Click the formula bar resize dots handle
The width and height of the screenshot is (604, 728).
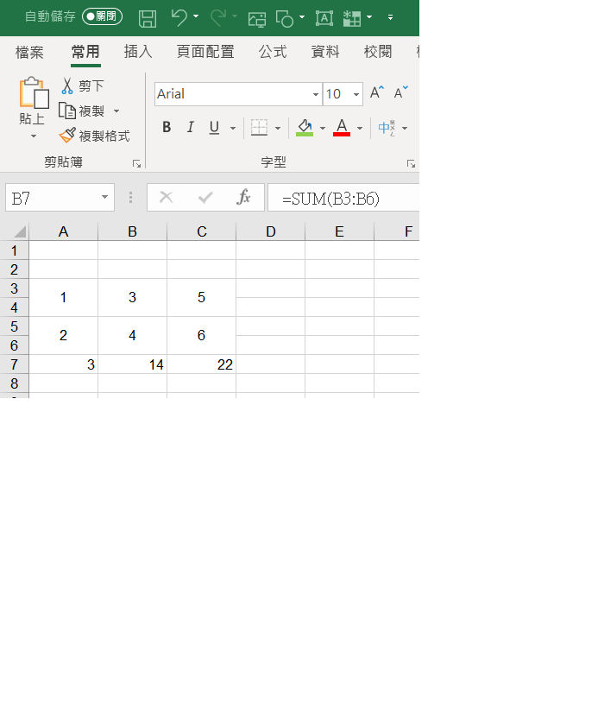point(131,197)
